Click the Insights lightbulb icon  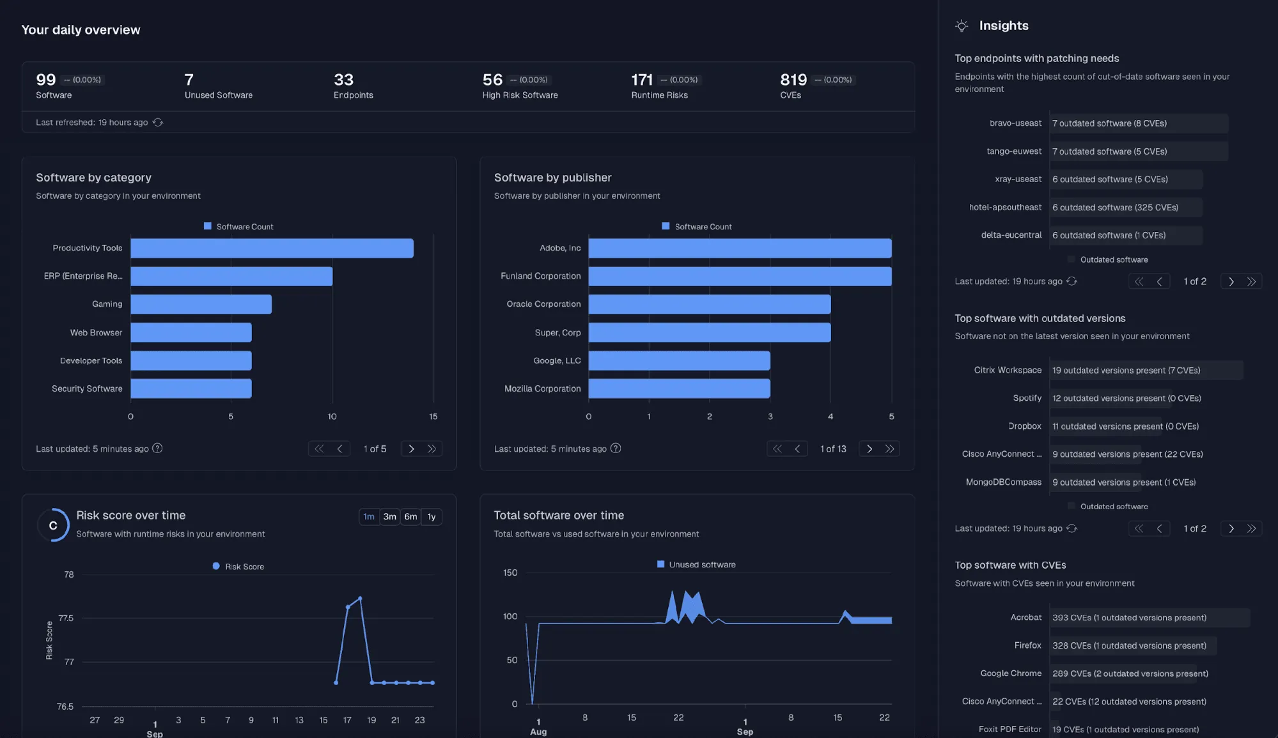pyautogui.click(x=962, y=26)
